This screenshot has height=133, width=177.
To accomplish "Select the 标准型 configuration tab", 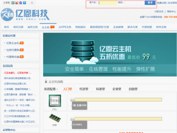I will click(101, 89).
